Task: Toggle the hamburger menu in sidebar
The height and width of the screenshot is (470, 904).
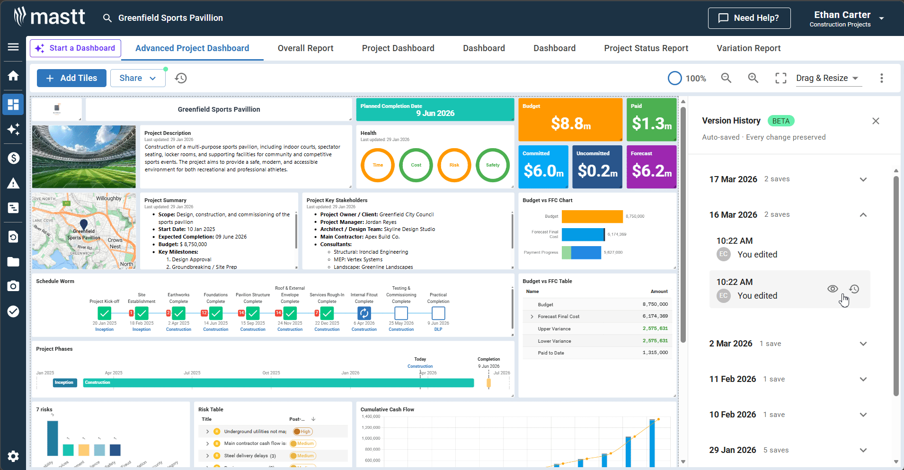Action: 13,47
